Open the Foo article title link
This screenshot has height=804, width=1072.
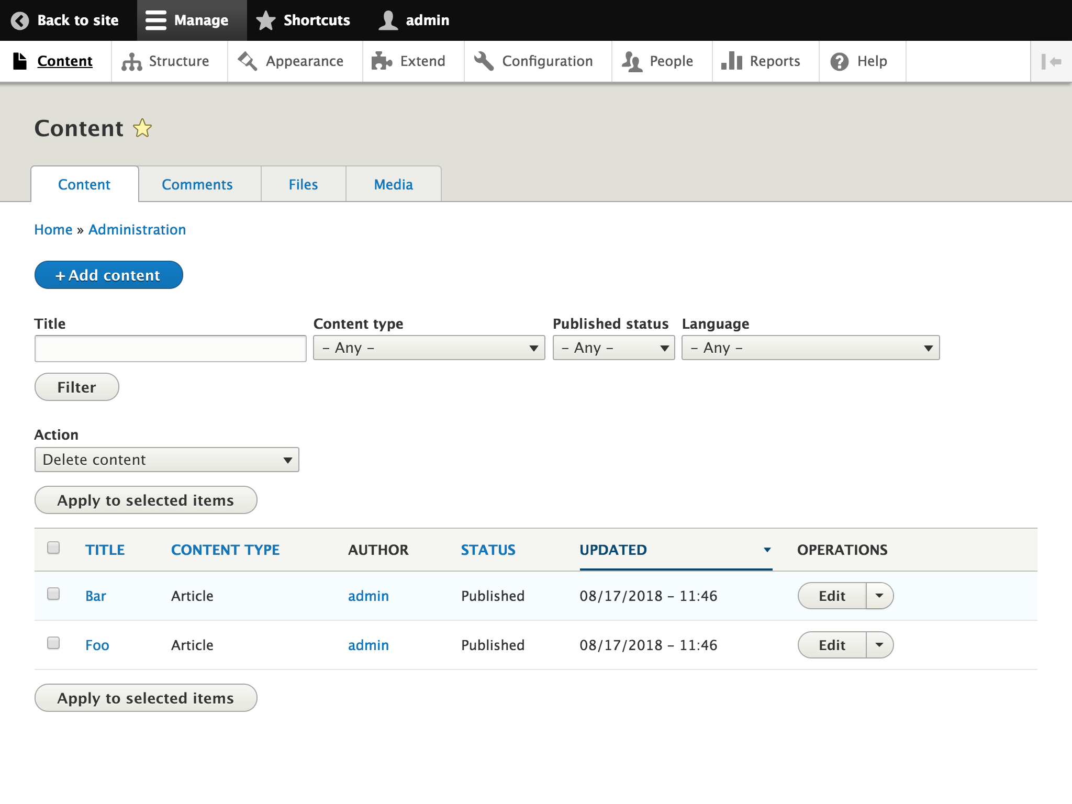(97, 645)
